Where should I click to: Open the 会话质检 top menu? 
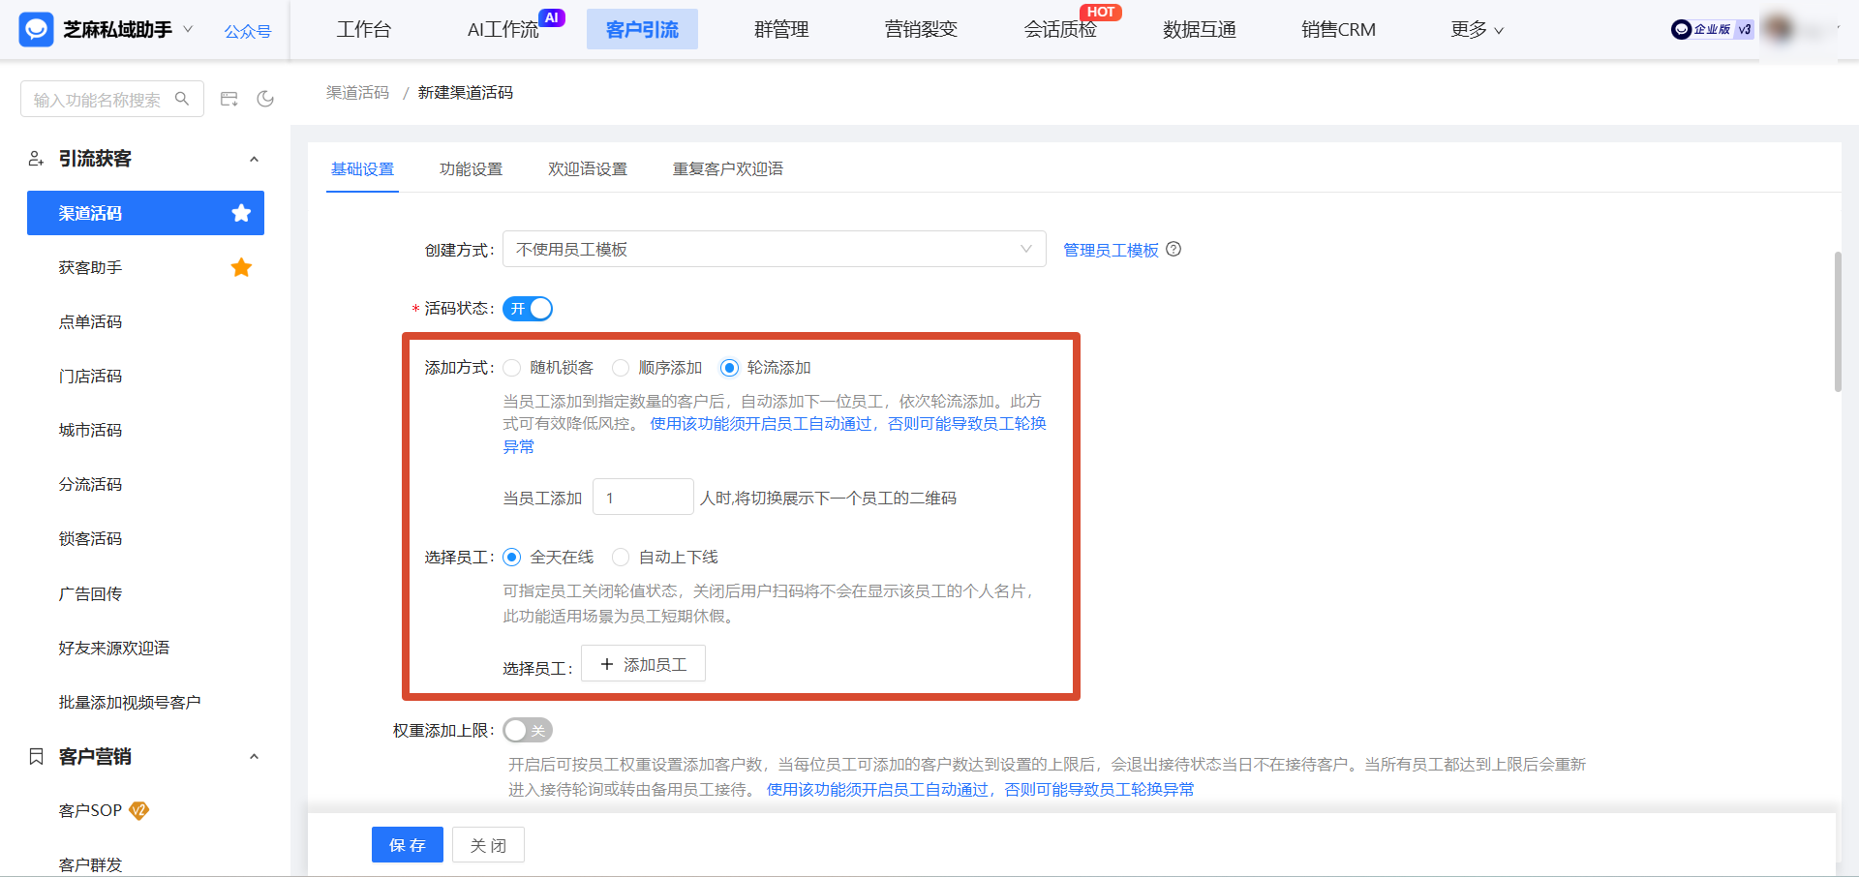tap(1060, 30)
